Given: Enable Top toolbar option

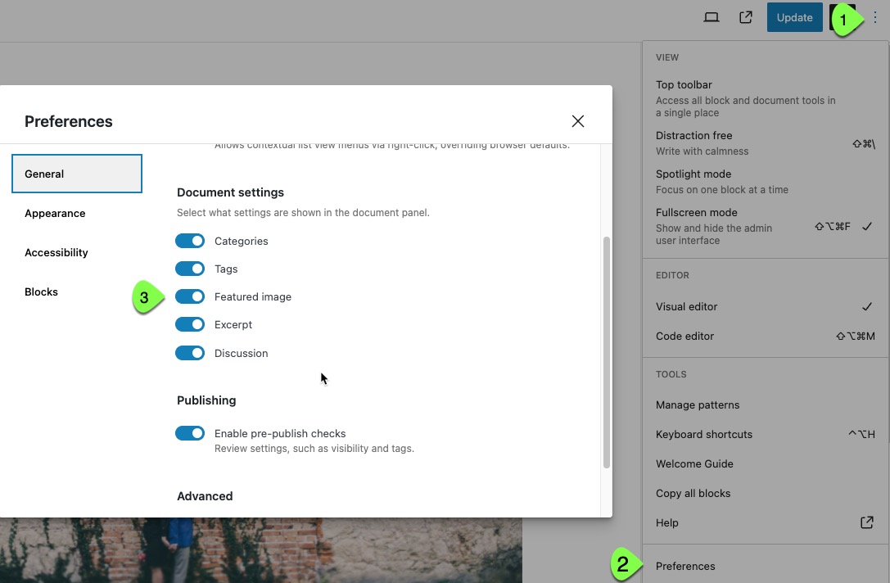Looking at the screenshot, I should point(766,98).
